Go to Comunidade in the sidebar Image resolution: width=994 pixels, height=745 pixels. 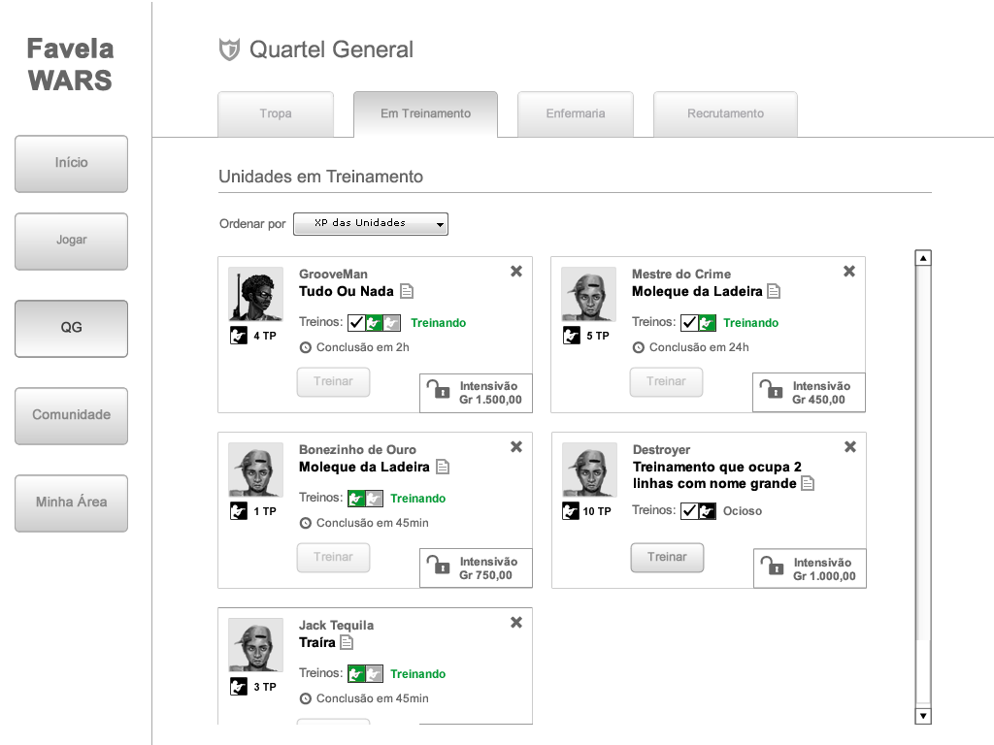coord(72,415)
